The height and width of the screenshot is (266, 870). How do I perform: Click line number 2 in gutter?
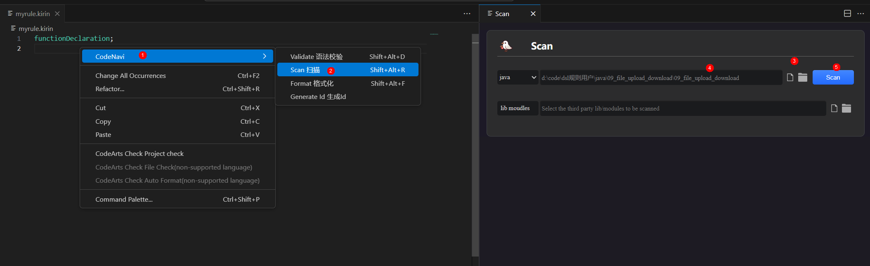point(19,48)
